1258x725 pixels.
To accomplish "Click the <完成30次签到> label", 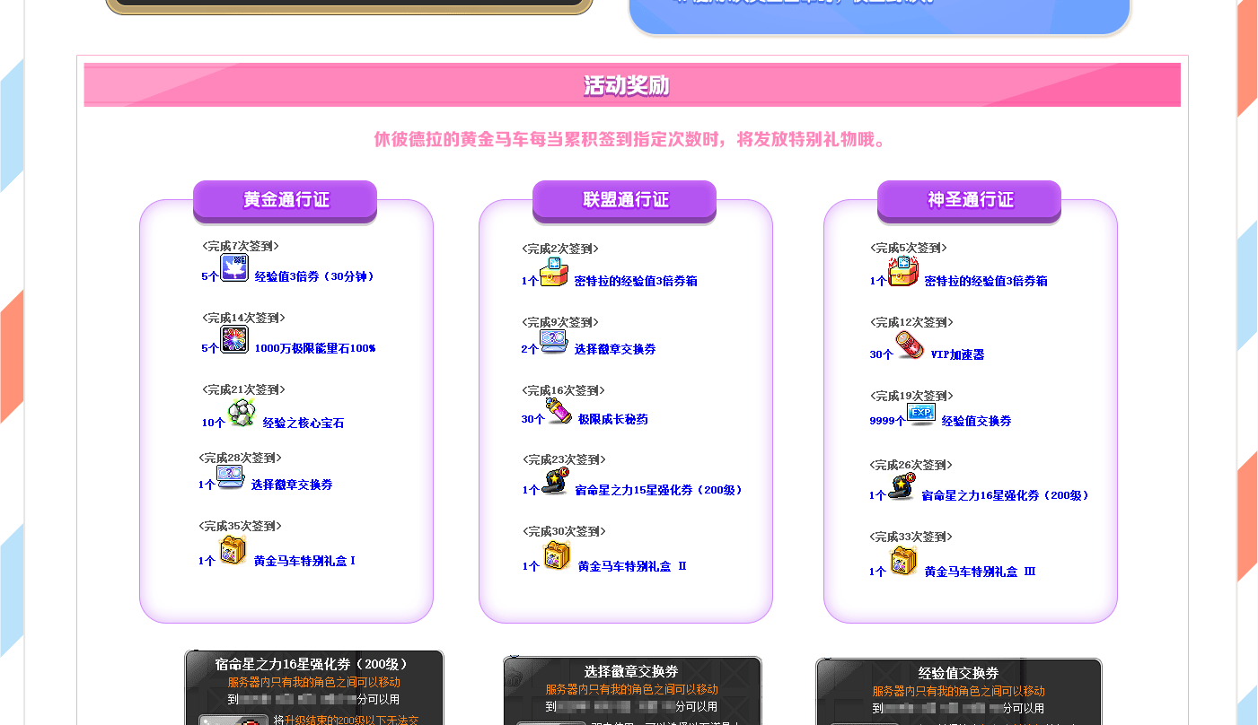I will coord(563,531).
